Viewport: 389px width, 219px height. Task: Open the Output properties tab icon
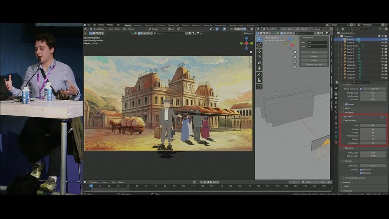336,98
